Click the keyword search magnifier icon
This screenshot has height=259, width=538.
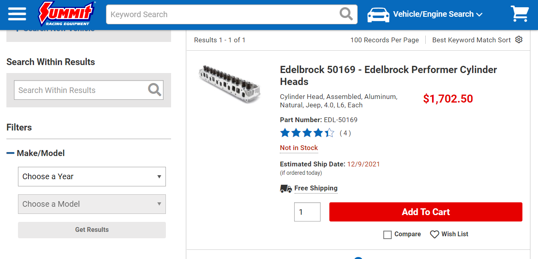point(346,14)
